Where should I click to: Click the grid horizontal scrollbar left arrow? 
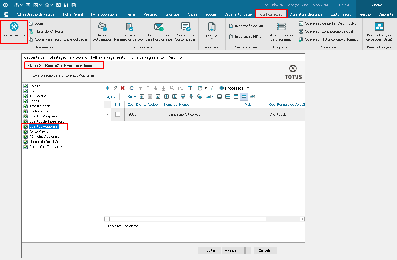click(107, 219)
